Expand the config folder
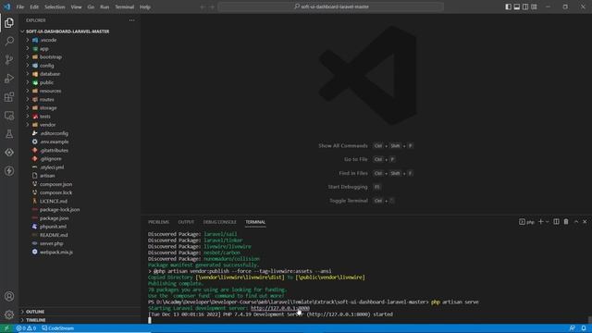This screenshot has width=592, height=333. pyautogui.click(x=80, y=66)
